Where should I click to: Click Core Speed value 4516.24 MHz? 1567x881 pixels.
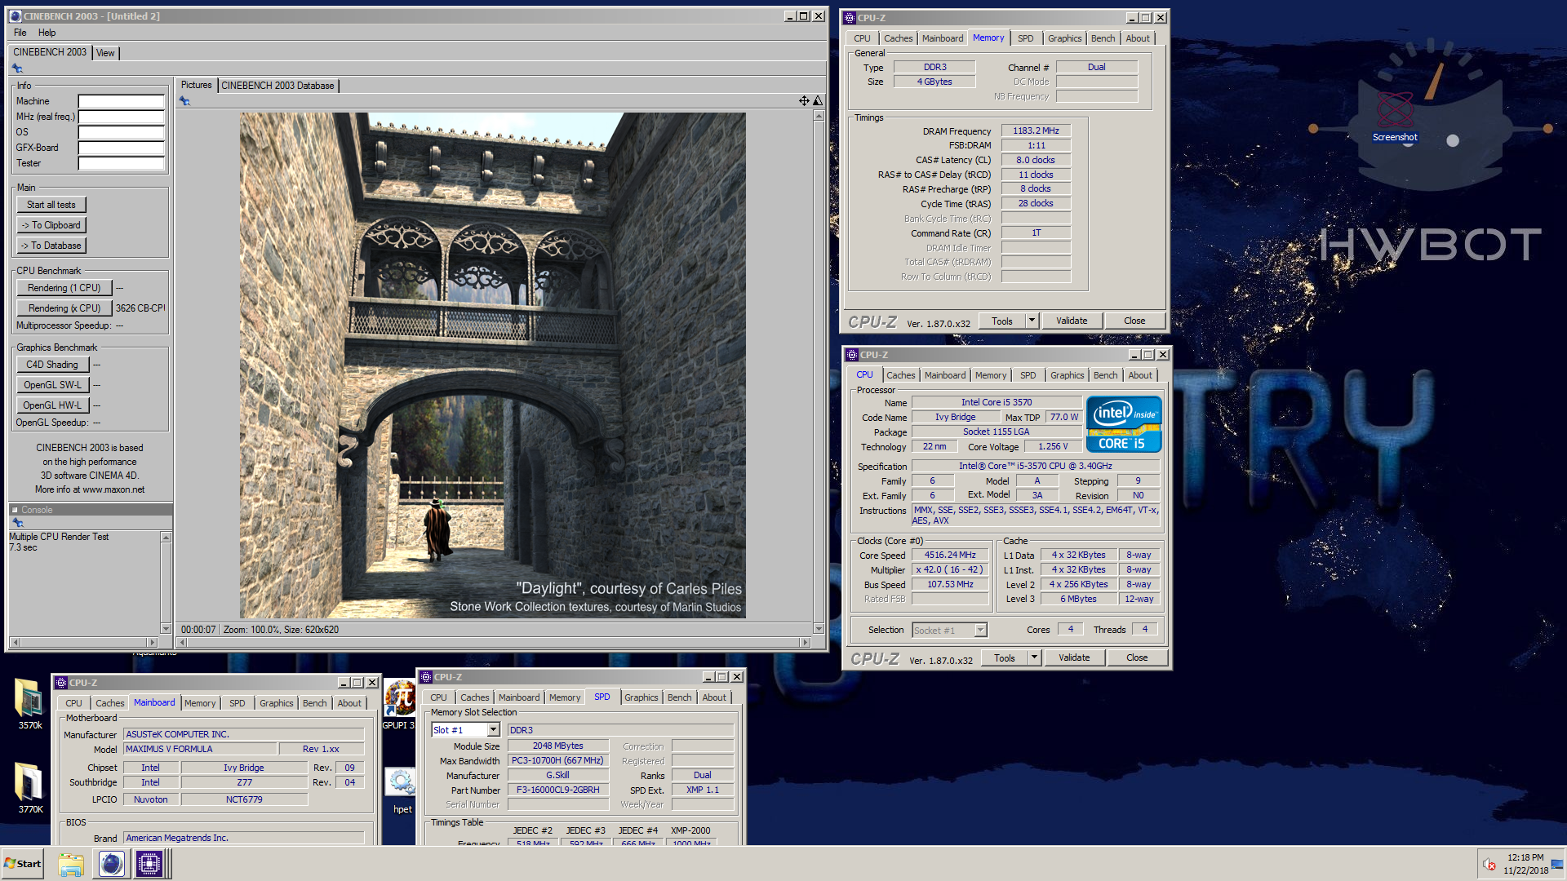[x=950, y=555]
